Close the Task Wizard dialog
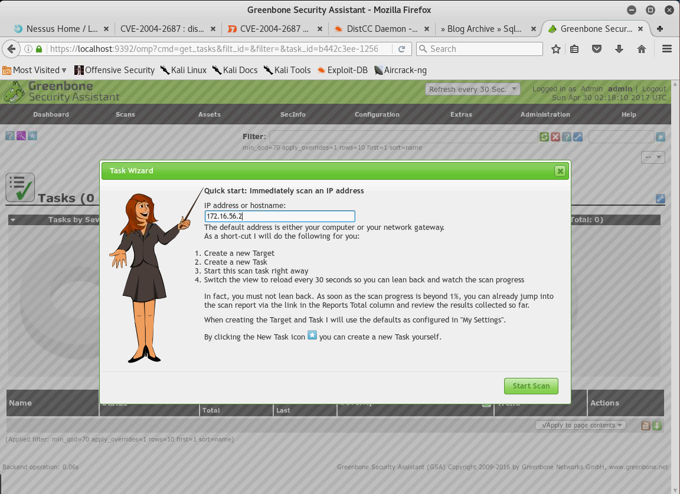 (x=560, y=171)
